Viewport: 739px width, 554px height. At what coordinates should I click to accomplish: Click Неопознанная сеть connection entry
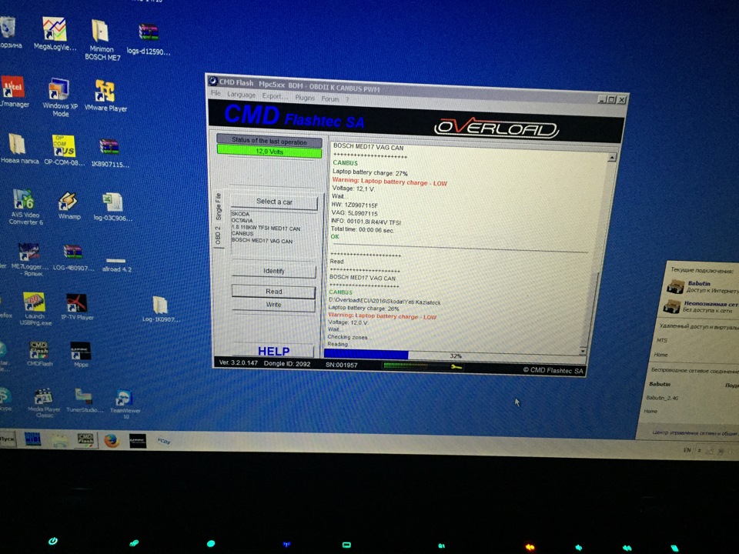(701, 307)
